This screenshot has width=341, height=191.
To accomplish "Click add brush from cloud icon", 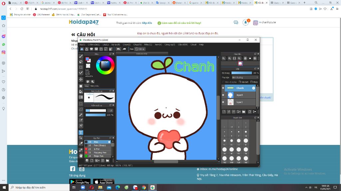I will [87, 160].
